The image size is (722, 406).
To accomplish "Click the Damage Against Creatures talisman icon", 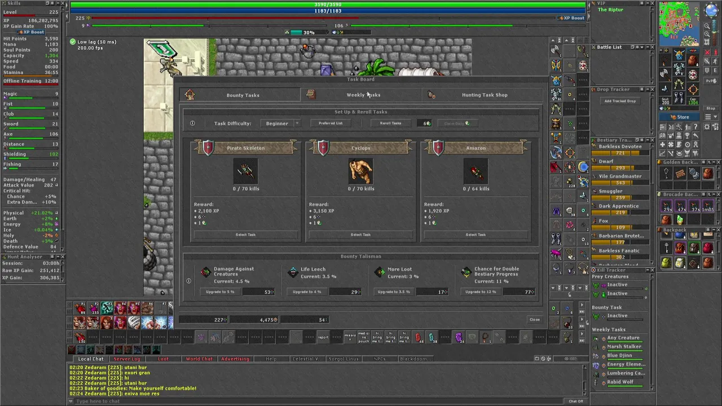I will pos(205,272).
